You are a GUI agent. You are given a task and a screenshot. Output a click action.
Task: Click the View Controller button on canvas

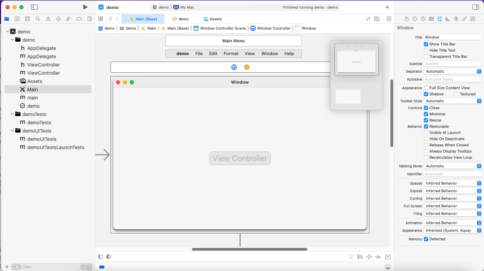(240, 158)
